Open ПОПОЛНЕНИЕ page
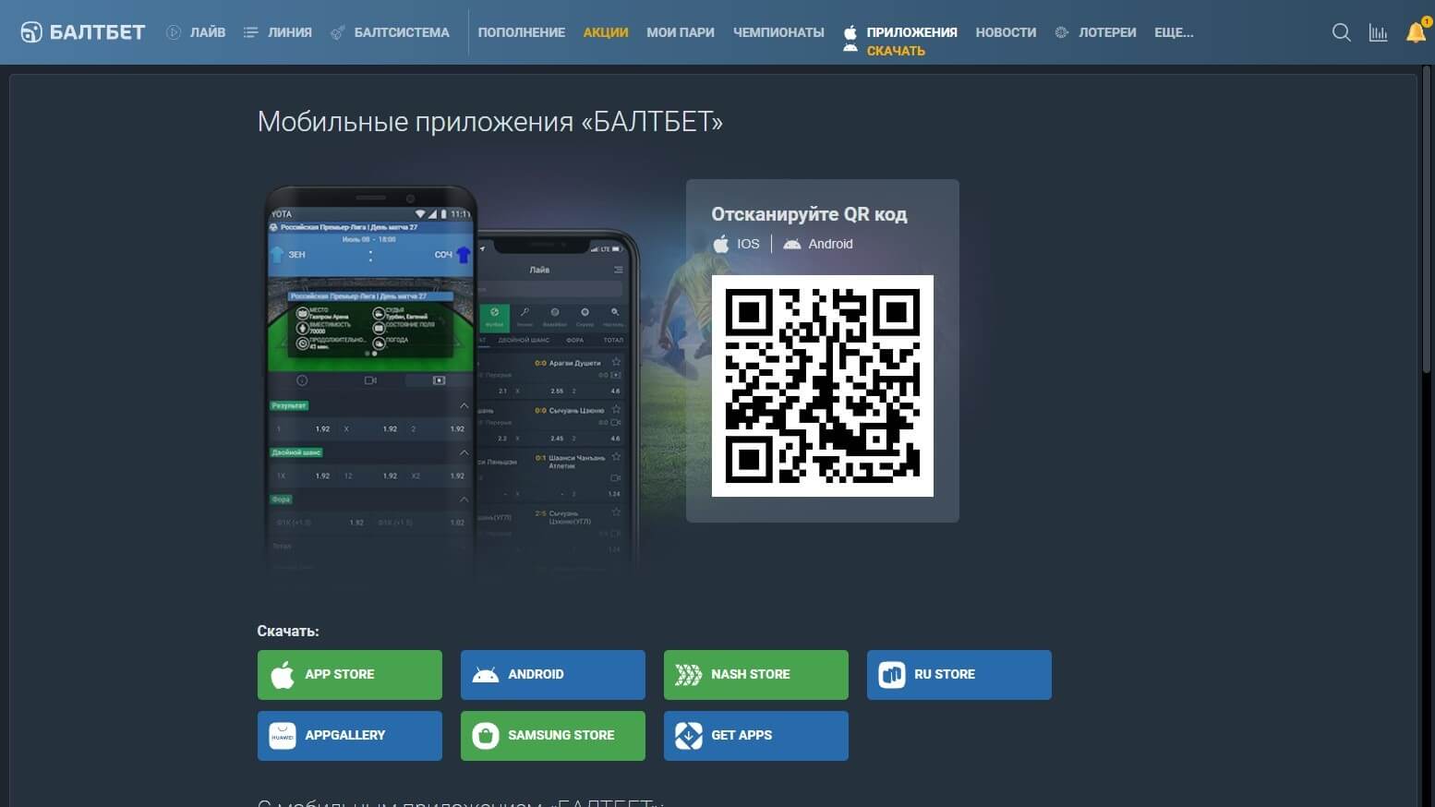Image resolution: width=1435 pixels, height=807 pixels. click(x=522, y=32)
